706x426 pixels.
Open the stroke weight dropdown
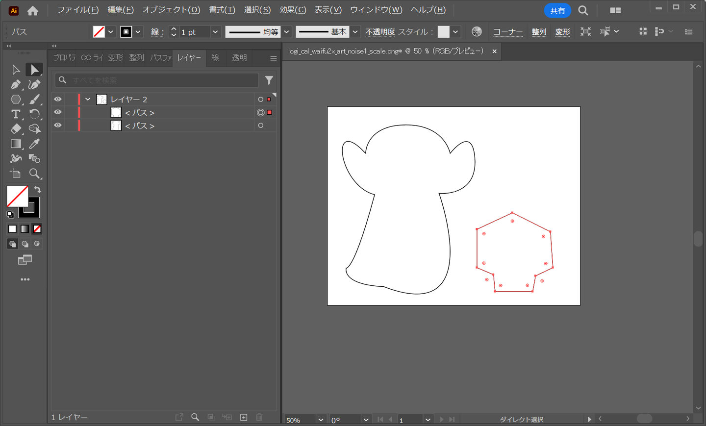(215, 32)
